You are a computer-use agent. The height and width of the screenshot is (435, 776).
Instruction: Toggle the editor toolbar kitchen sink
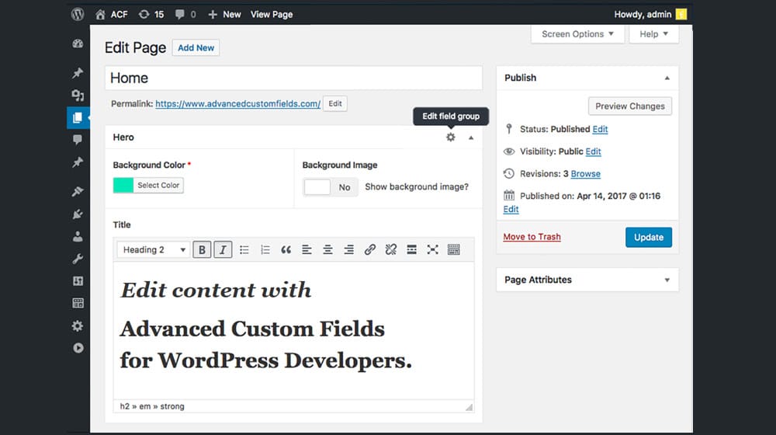(454, 249)
